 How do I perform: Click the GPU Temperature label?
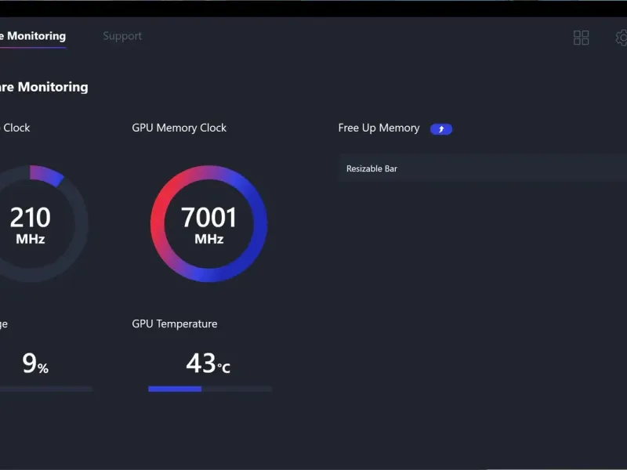(x=175, y=324)
